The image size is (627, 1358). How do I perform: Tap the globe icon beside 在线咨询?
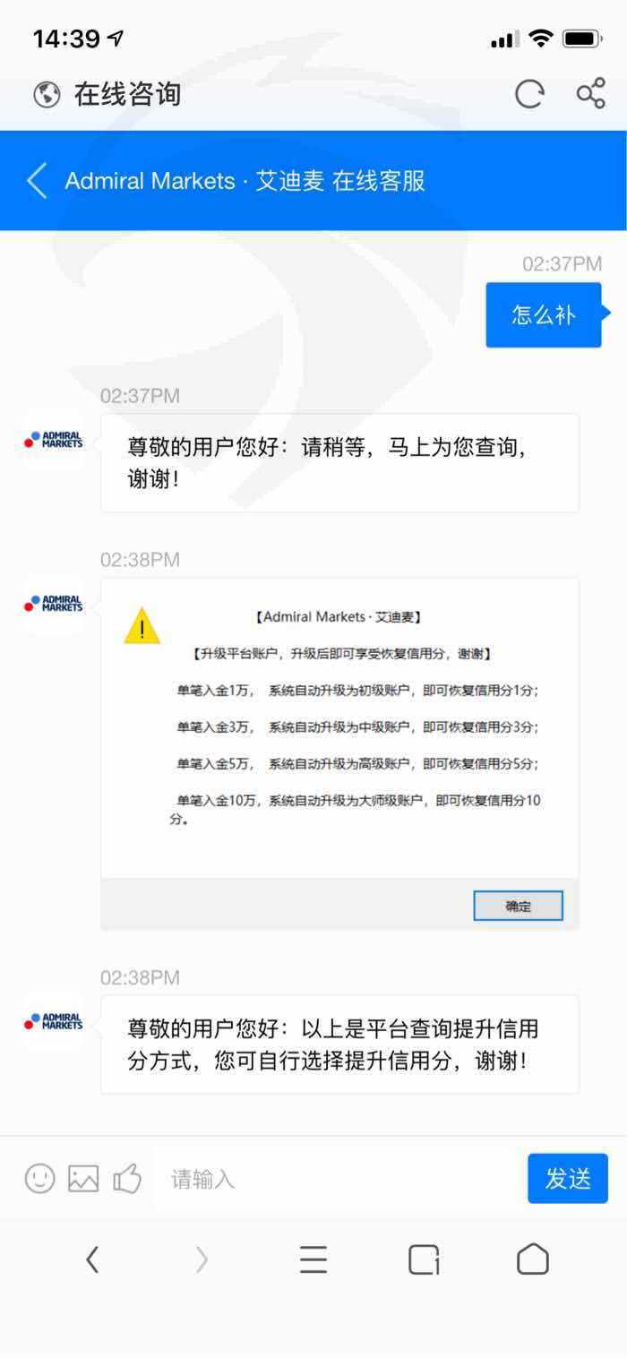[47, 94]
